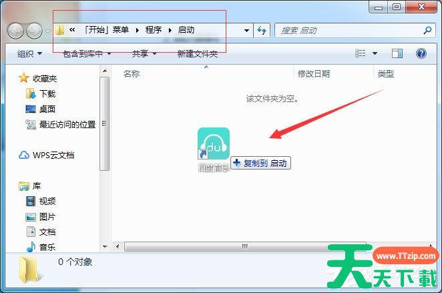
Task: Click the 图片 picture icon
Action: pyautogui.click(x=31, y=217)
